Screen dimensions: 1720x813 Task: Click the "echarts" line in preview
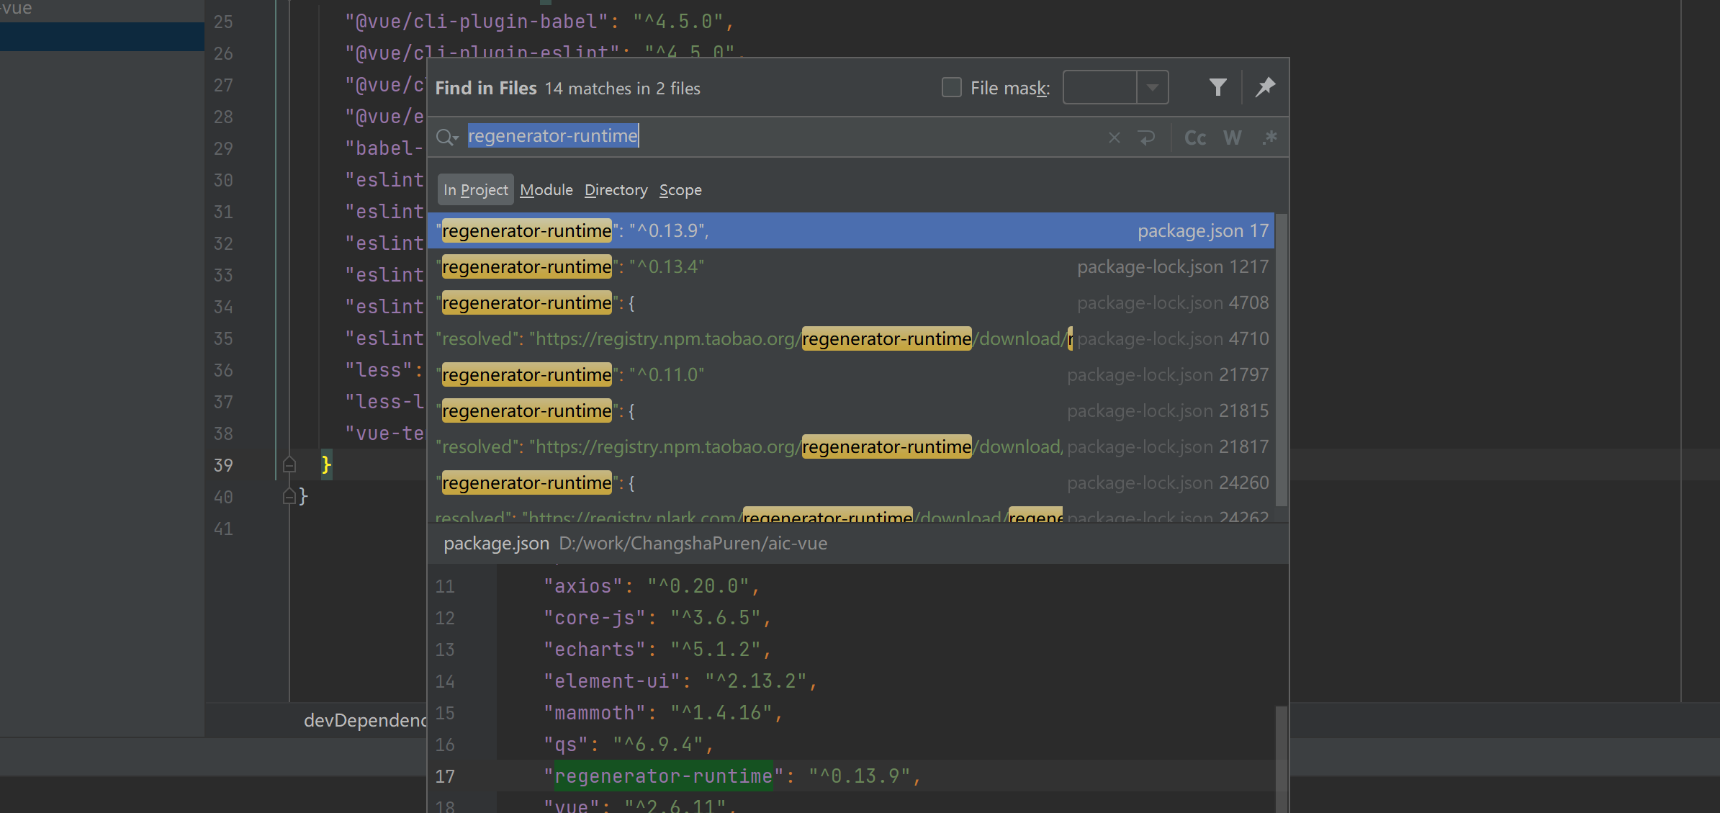tap(657, 650)
